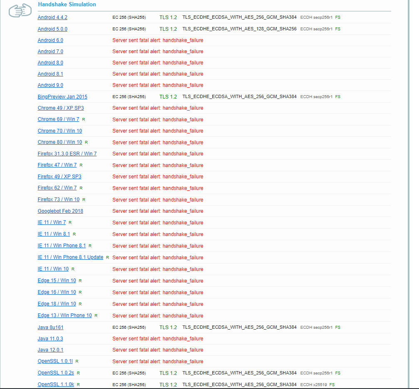Image resolution: width=419 pixels, height=389 pixels.
Task: Click the R marker next to Firefox 47 / Win 7
Action: [x=81, y=165]
